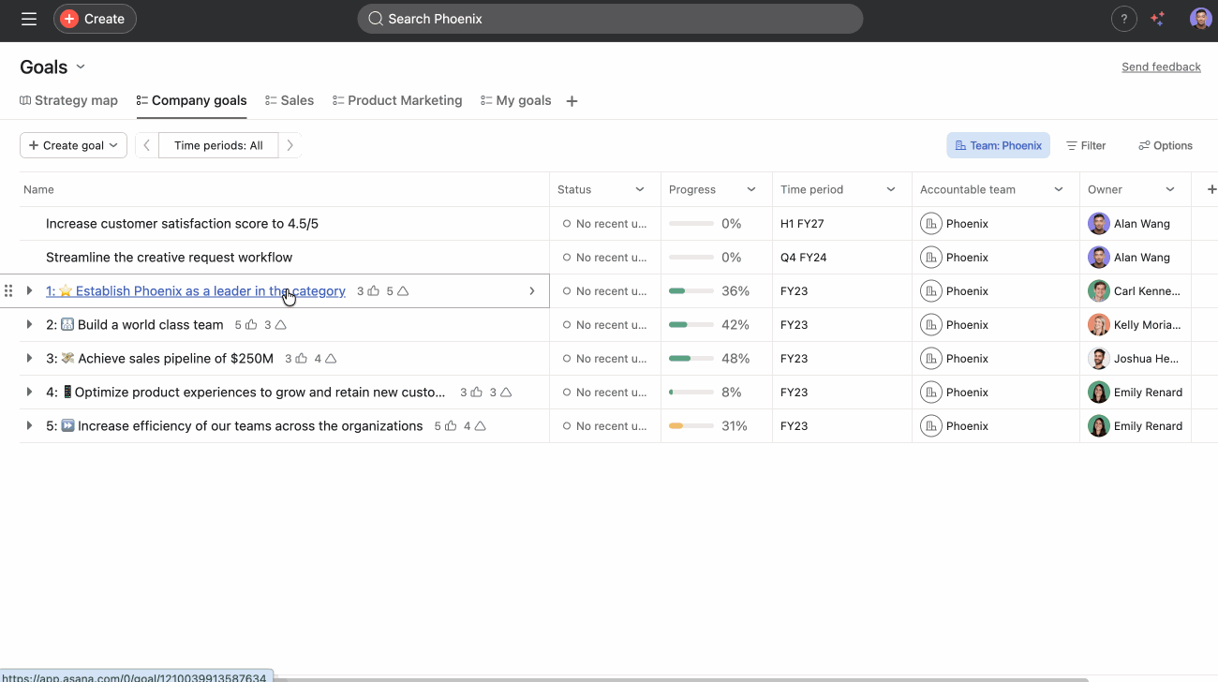Viewport: 1218px width, 682px height.
Task: Expand goal 2 Build a world class team
Action: coord(29,325)
